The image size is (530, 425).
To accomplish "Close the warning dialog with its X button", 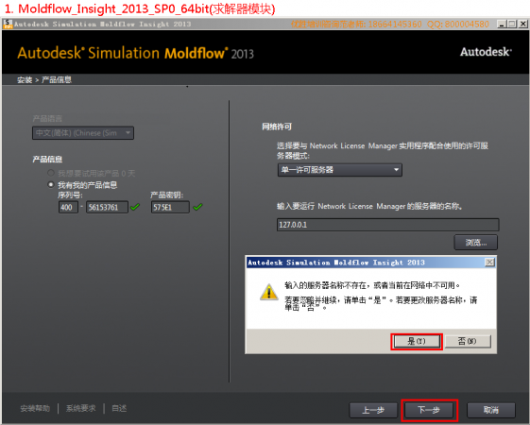I will 489,263.
